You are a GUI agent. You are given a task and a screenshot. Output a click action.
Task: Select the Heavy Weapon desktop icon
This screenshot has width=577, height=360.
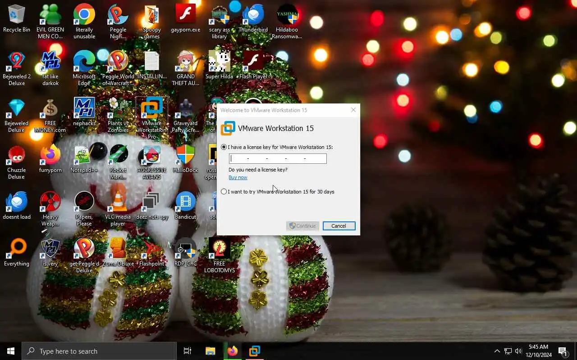[50, 209]
